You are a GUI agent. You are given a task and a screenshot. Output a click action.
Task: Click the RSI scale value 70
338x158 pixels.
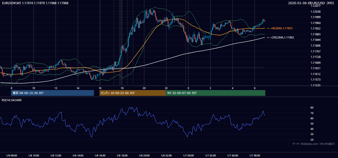[x=312, y=113]
